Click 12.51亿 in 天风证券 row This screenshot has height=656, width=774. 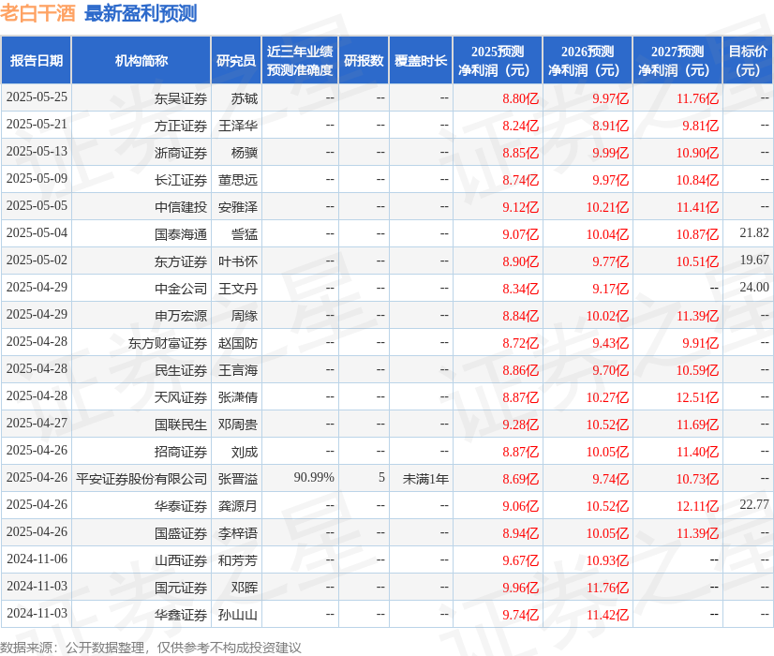tap(697, 397)
